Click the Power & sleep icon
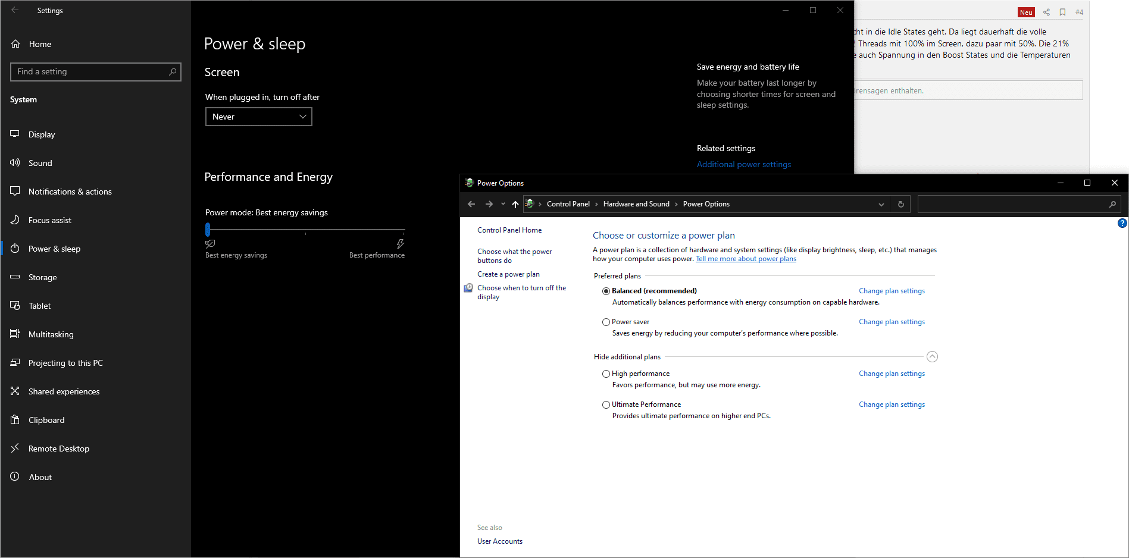This screenshot has height=558, width=1129. (15, 249)
